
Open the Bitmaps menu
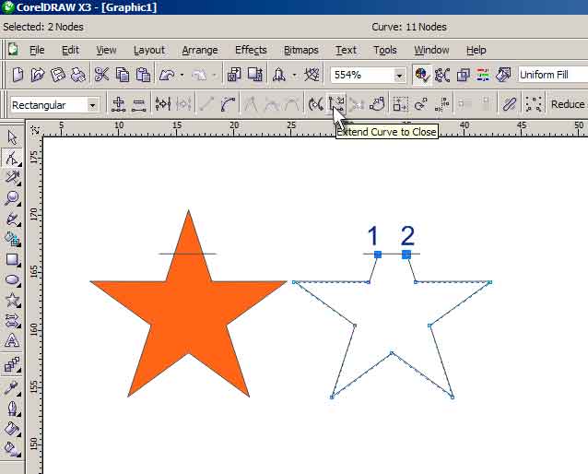tap(301, 50)
